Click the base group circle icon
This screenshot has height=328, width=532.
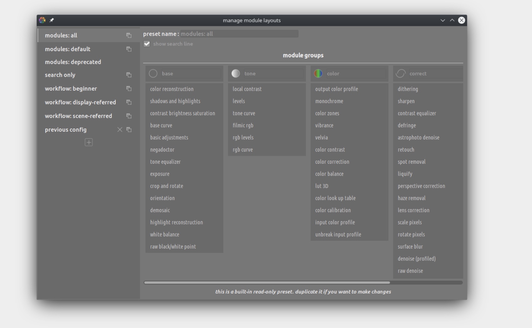pyautogui.click(x=153, y=74)
